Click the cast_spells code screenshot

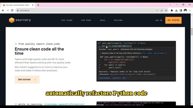(x=136, y=61)
